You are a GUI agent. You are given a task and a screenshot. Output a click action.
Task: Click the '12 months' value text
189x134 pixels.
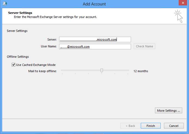[x=141, y=71]
